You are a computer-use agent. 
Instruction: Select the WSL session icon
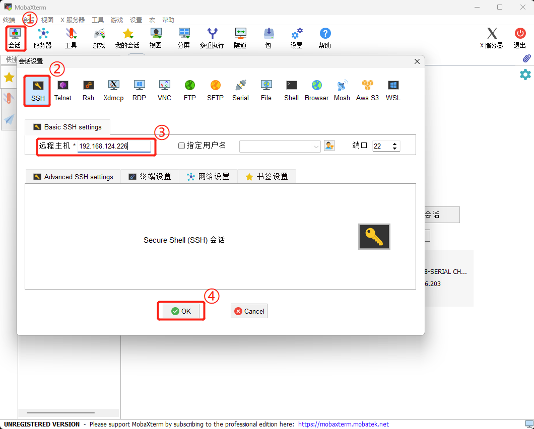393,90
